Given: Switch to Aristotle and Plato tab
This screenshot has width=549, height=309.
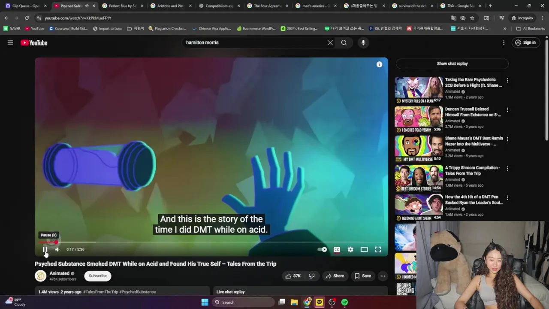Looking at the screenshot, I should [x=171, y=6].
